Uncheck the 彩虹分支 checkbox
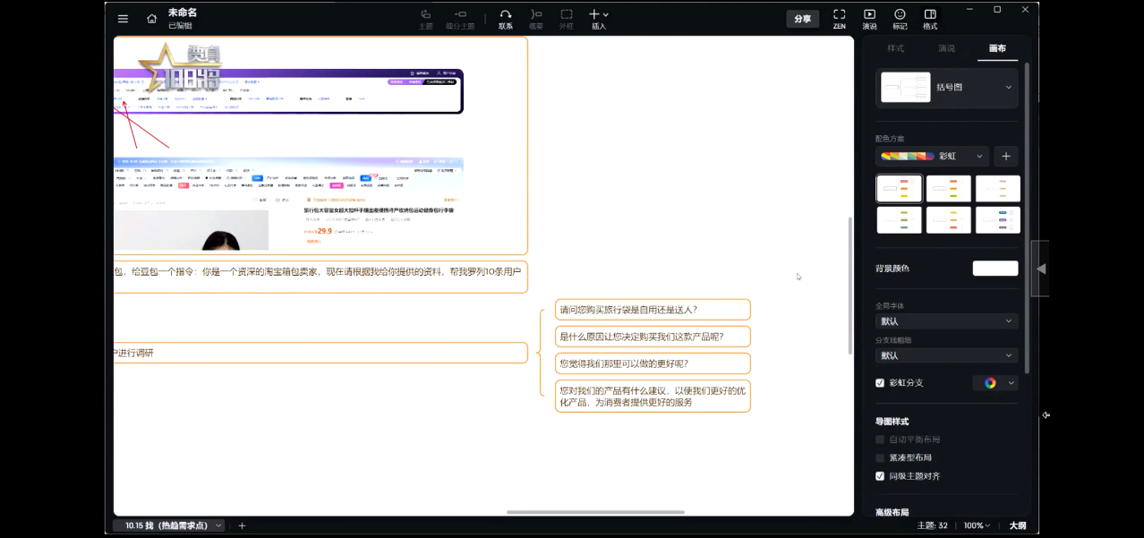The height and width of the screenshot is (538, 1144). pyautogui.click(x=880, y=383)
